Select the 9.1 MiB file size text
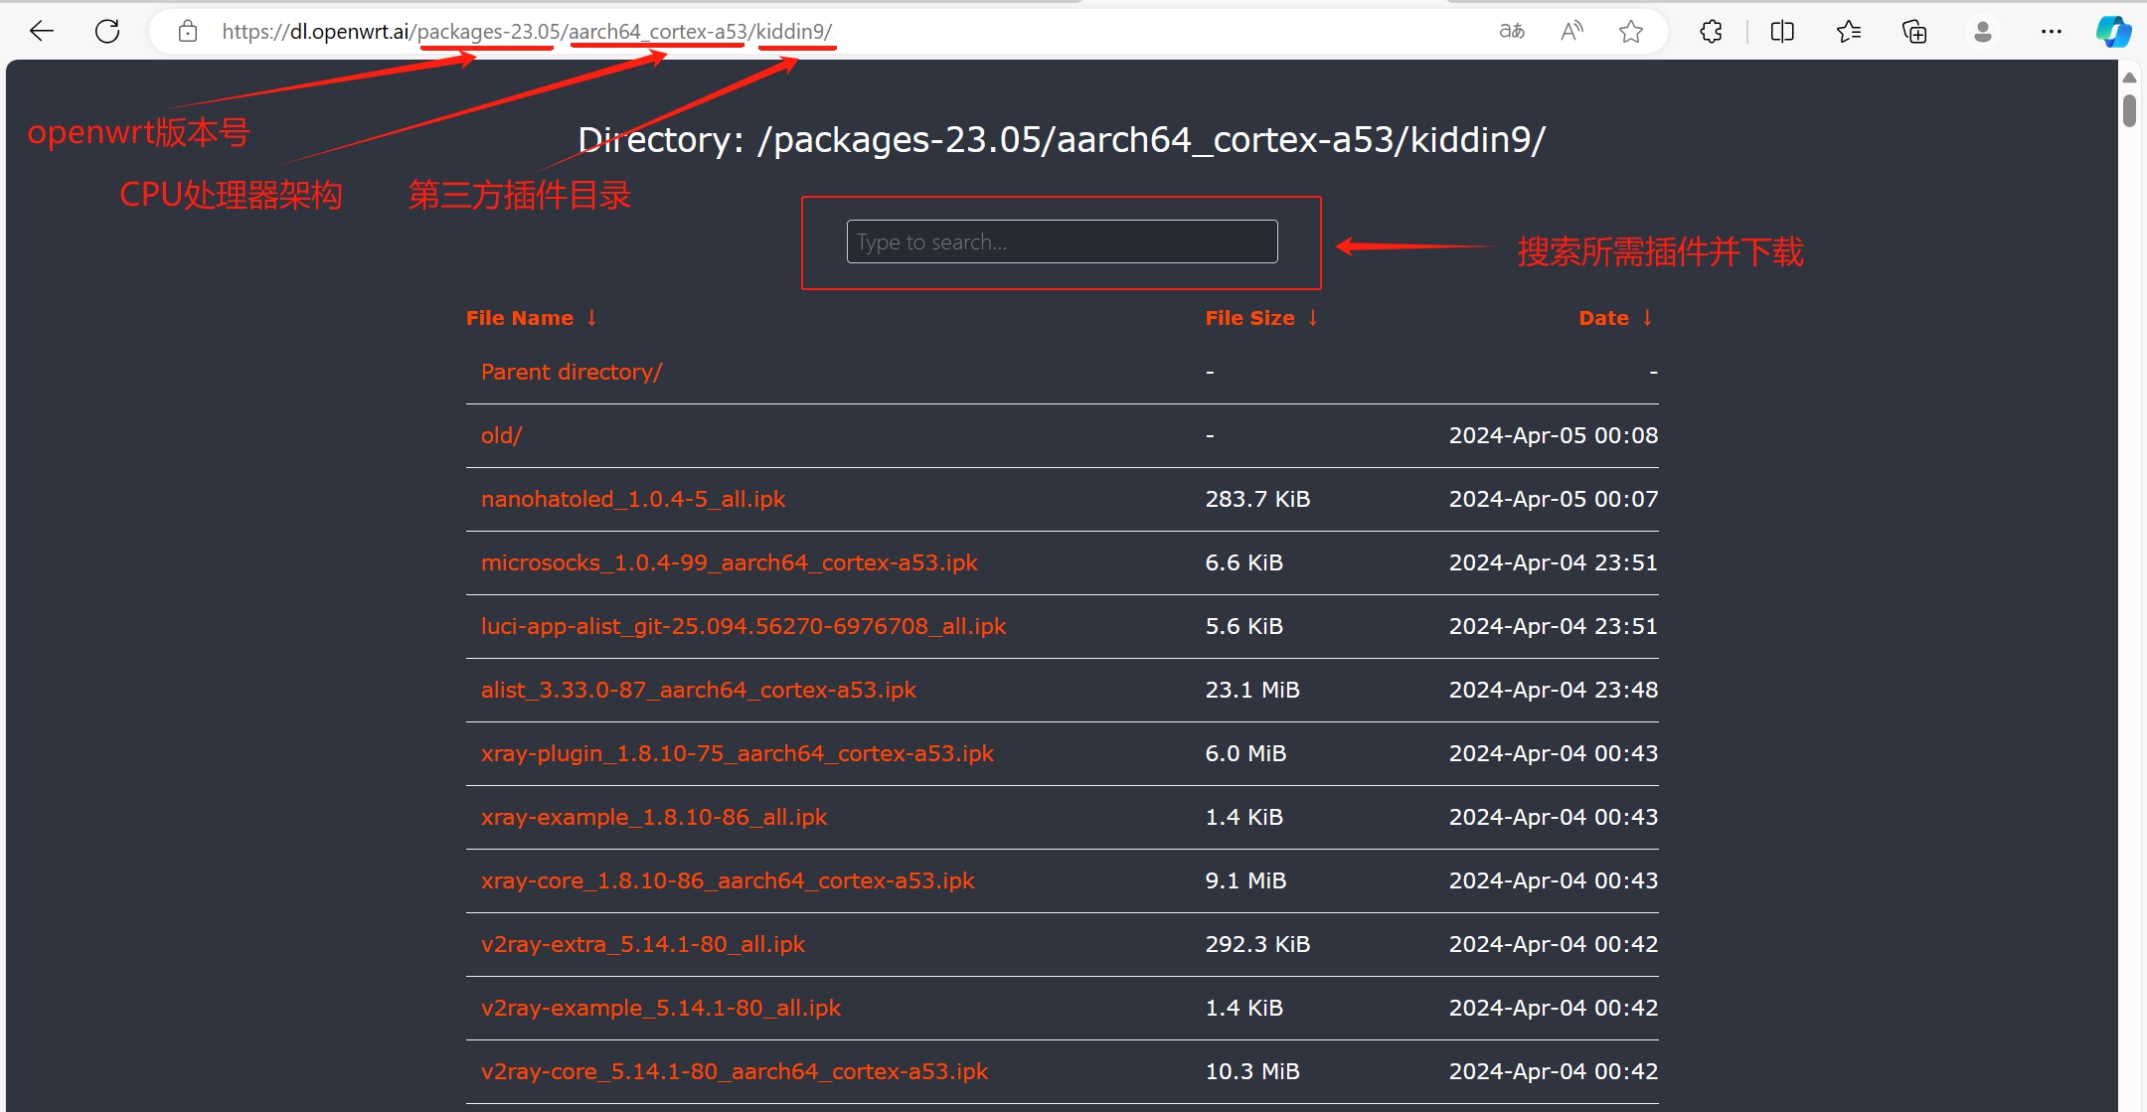The image size is (2147, 1112). (1245, 880)
